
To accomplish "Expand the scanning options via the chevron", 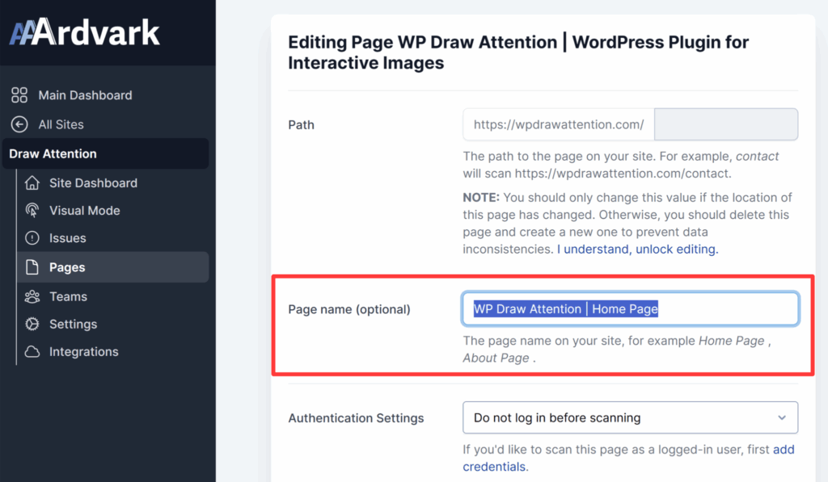I will point(782,417).
